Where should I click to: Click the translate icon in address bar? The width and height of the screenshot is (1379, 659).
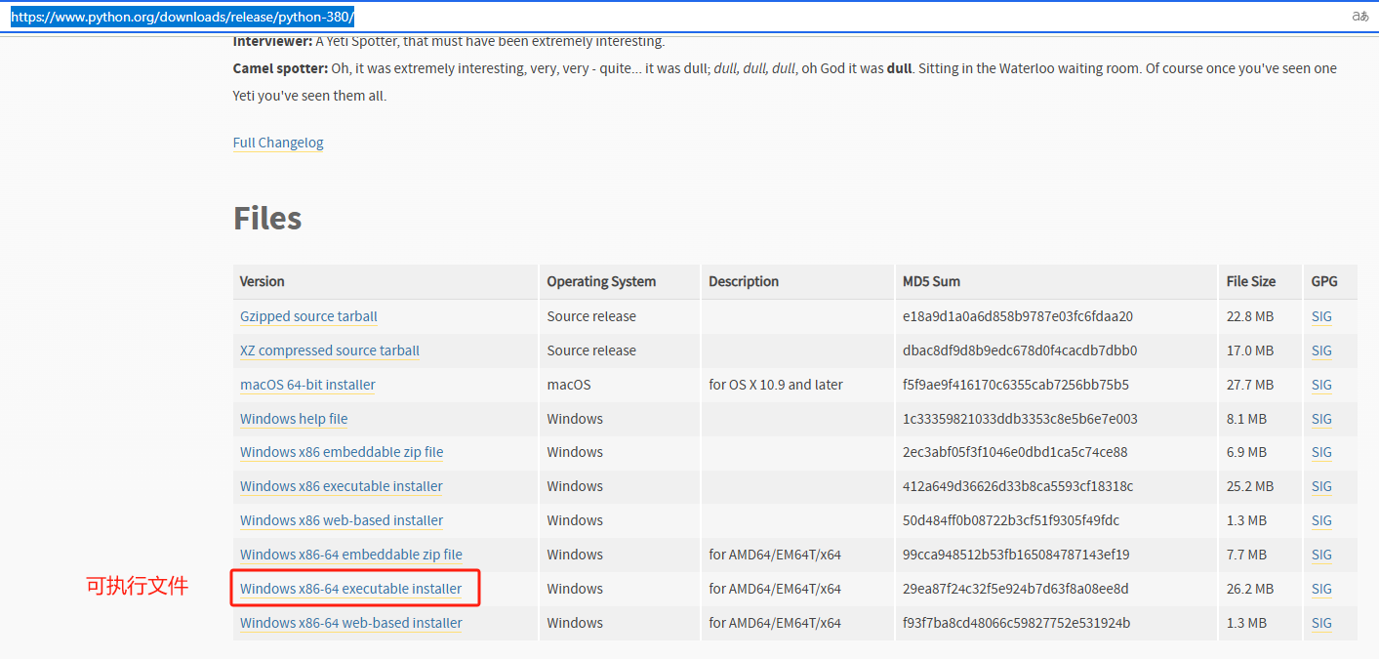[1359, 16]
